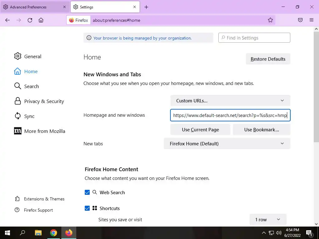The width and height of the screenshot is (319, 239).
Task: Click Use Bookmark button
Action: pyautogui.click(x=262, y=130)
